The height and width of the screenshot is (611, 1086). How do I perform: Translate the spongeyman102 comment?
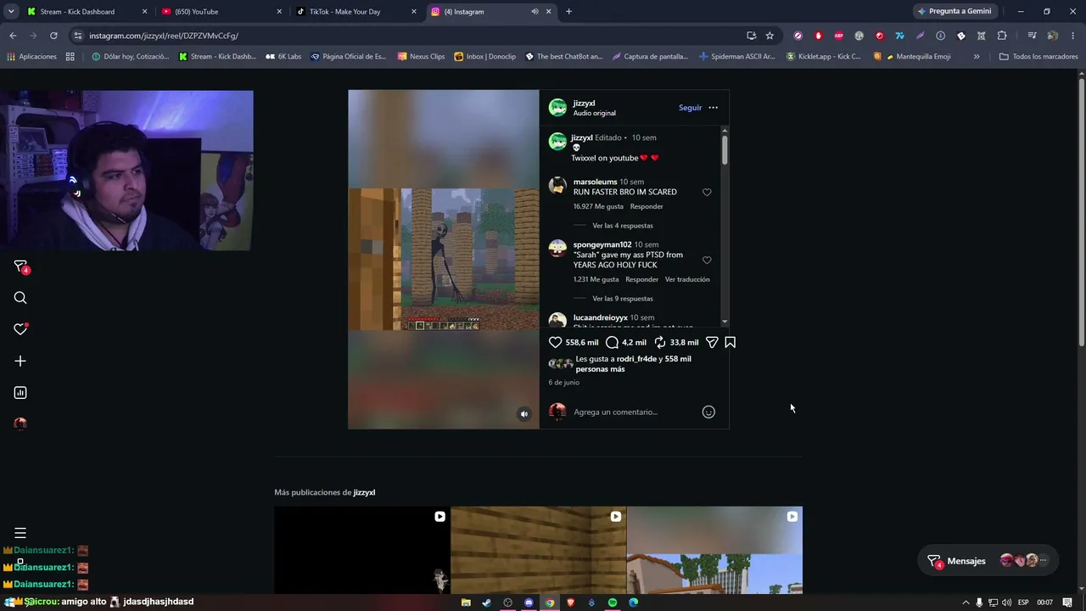[x=687, y=279]
